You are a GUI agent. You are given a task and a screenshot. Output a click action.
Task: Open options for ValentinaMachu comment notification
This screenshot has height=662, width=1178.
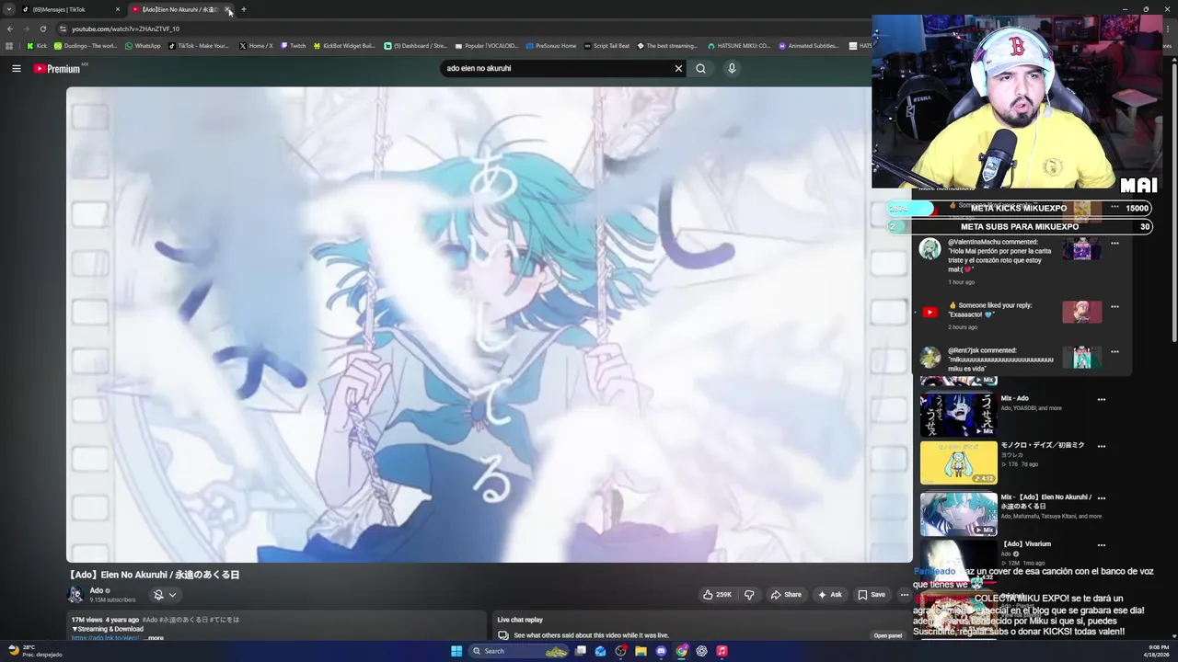(x=1114, y=244)
